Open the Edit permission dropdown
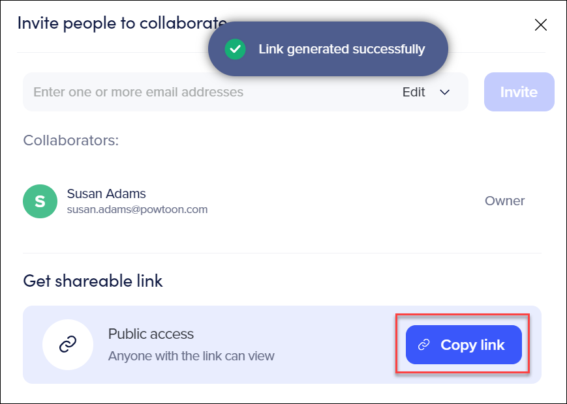Screen dimensions: 567x404 [x=425, y=92]
